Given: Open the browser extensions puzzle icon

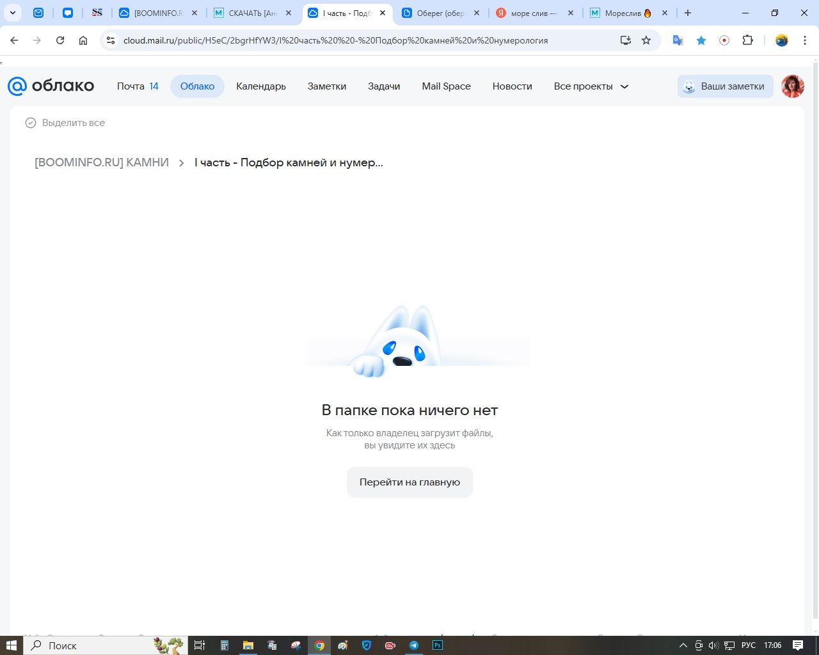Looking at the screenshot, I should click(747, 40).
